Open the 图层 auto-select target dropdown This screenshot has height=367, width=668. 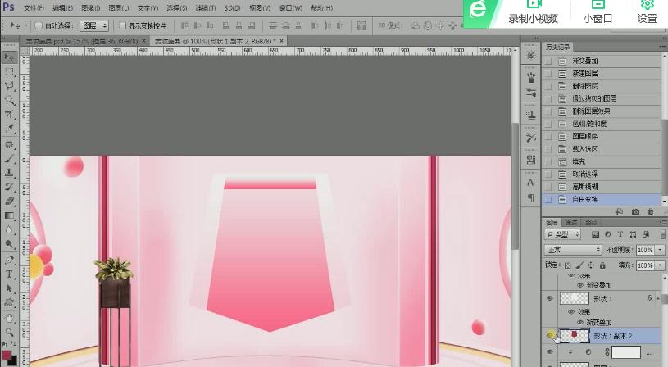95,26
